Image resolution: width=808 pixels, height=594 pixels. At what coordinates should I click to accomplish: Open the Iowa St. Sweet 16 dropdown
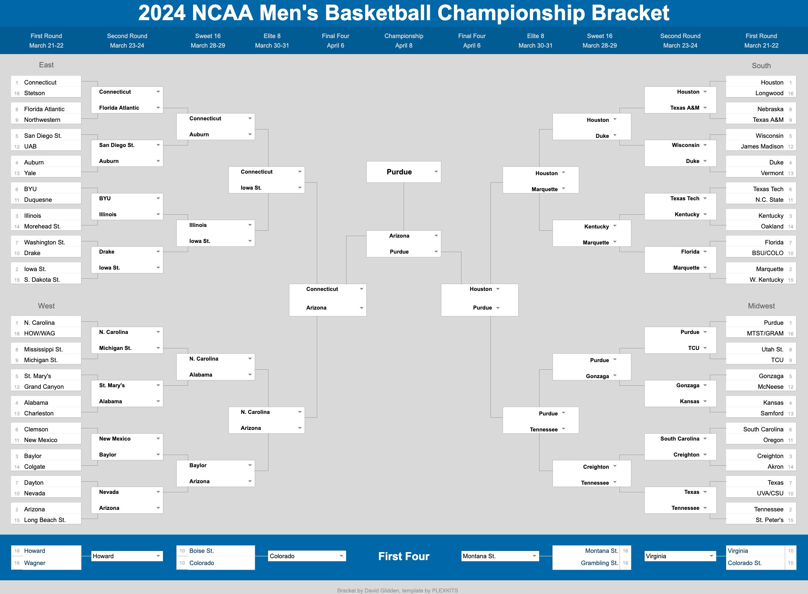point(251,241)
